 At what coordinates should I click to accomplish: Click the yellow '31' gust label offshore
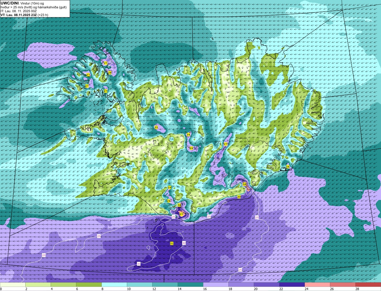coord(172,243)
